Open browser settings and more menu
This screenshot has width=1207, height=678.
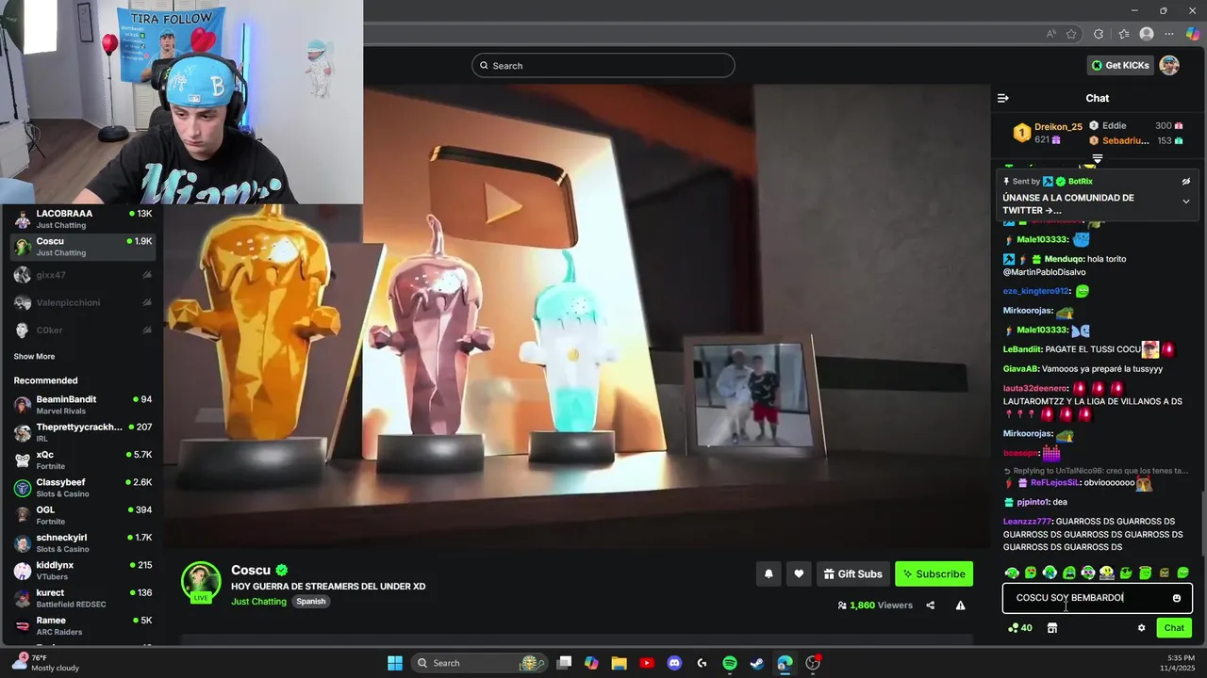[1169, 34]
